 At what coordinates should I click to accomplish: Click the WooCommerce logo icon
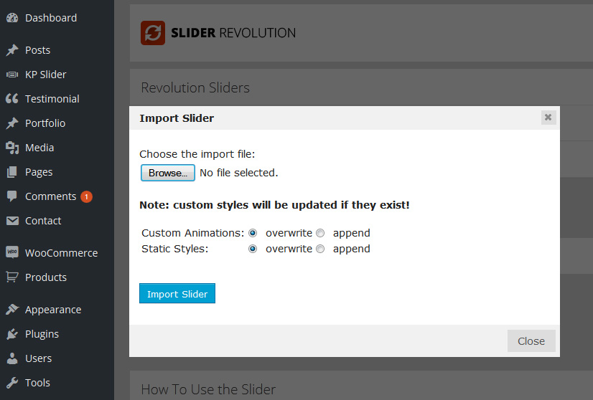(x=12, y=253)
